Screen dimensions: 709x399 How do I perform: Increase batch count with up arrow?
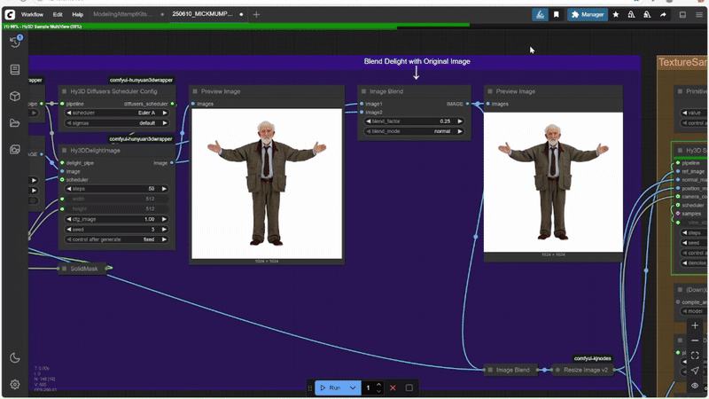pos(379,385)
